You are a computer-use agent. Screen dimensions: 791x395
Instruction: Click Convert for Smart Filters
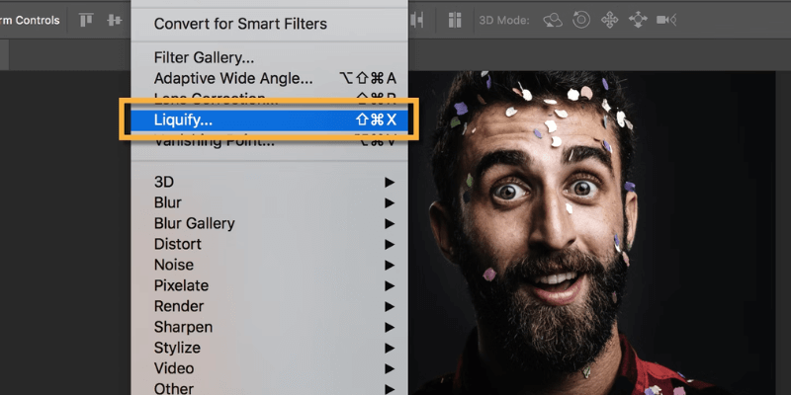pos(240,23)
